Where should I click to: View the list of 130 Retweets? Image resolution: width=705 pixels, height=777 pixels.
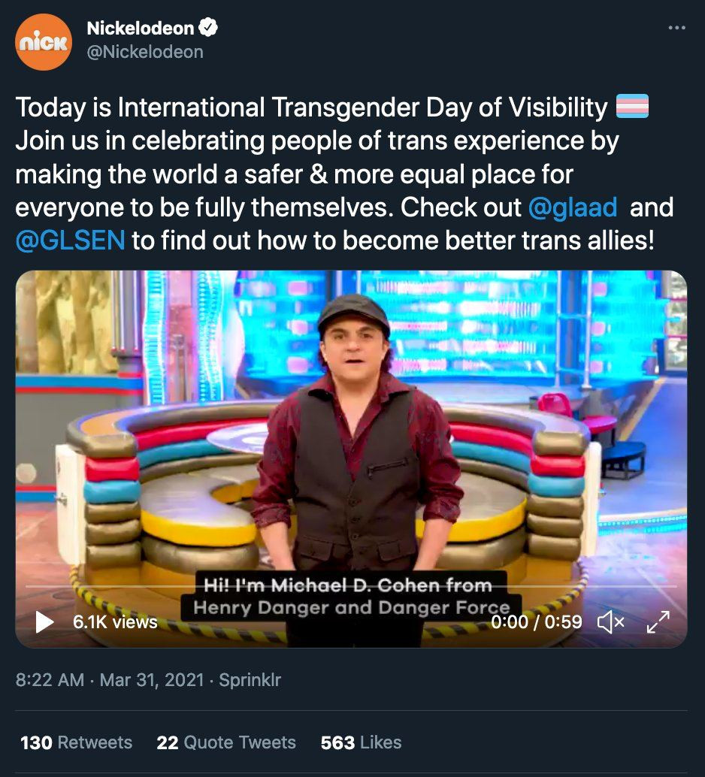(x=76, y=742)
